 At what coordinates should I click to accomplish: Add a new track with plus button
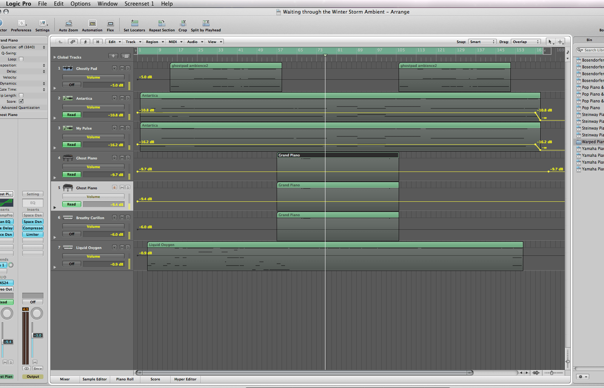pyautogui.click(x=113, y=56)
